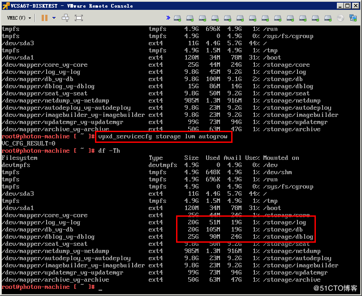
Task: Open the network adapter device icon
Action: 353,18
